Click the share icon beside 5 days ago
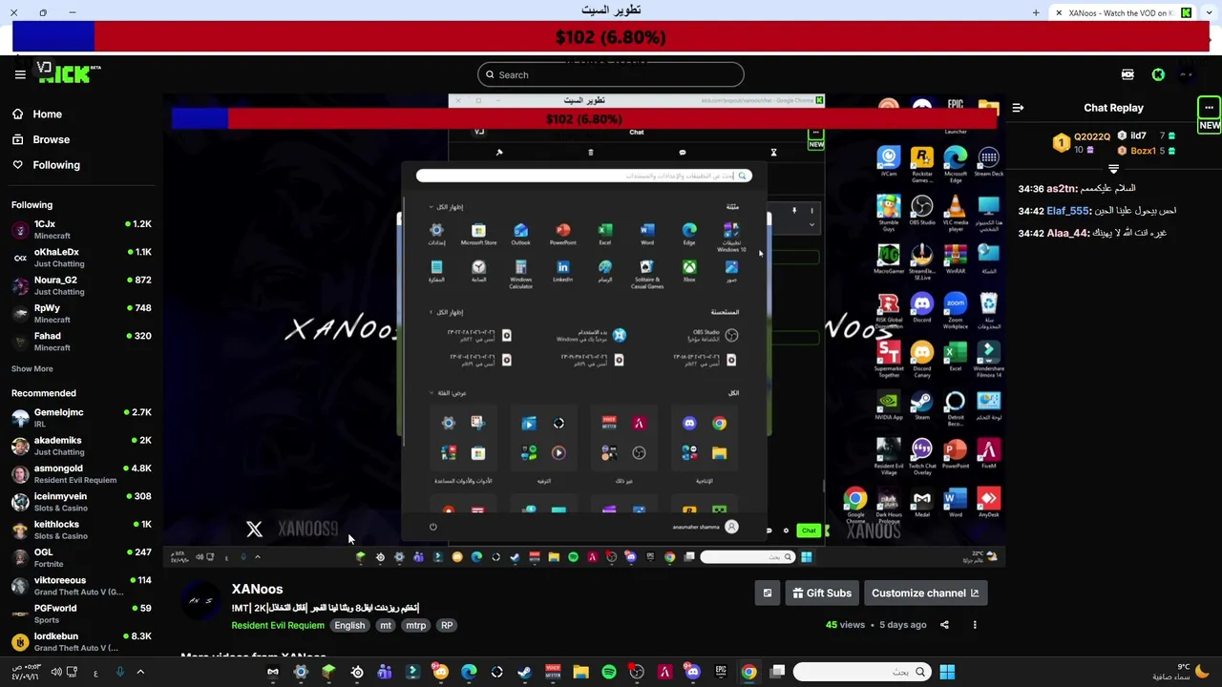 pyautogui.click(x=944, y=625)
